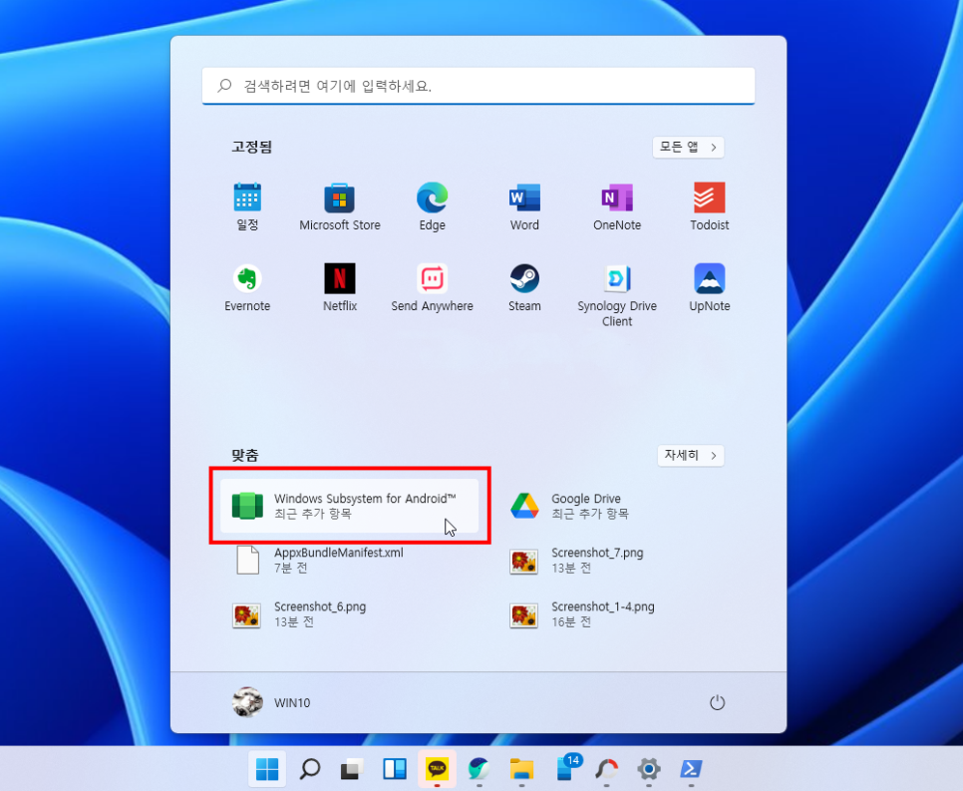Screen dimensions: 963x791
Task: Open Synology Drive Client pinned app
Action: (x=617, y=295)
